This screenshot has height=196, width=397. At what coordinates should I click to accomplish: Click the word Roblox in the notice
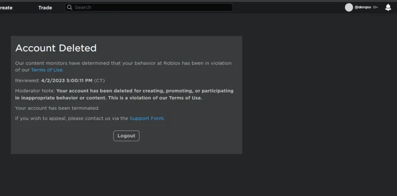172,63
